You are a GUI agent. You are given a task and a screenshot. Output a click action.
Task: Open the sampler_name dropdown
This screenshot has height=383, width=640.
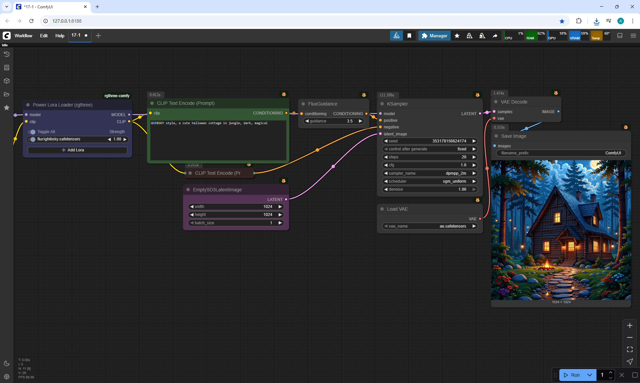[430, 173]
